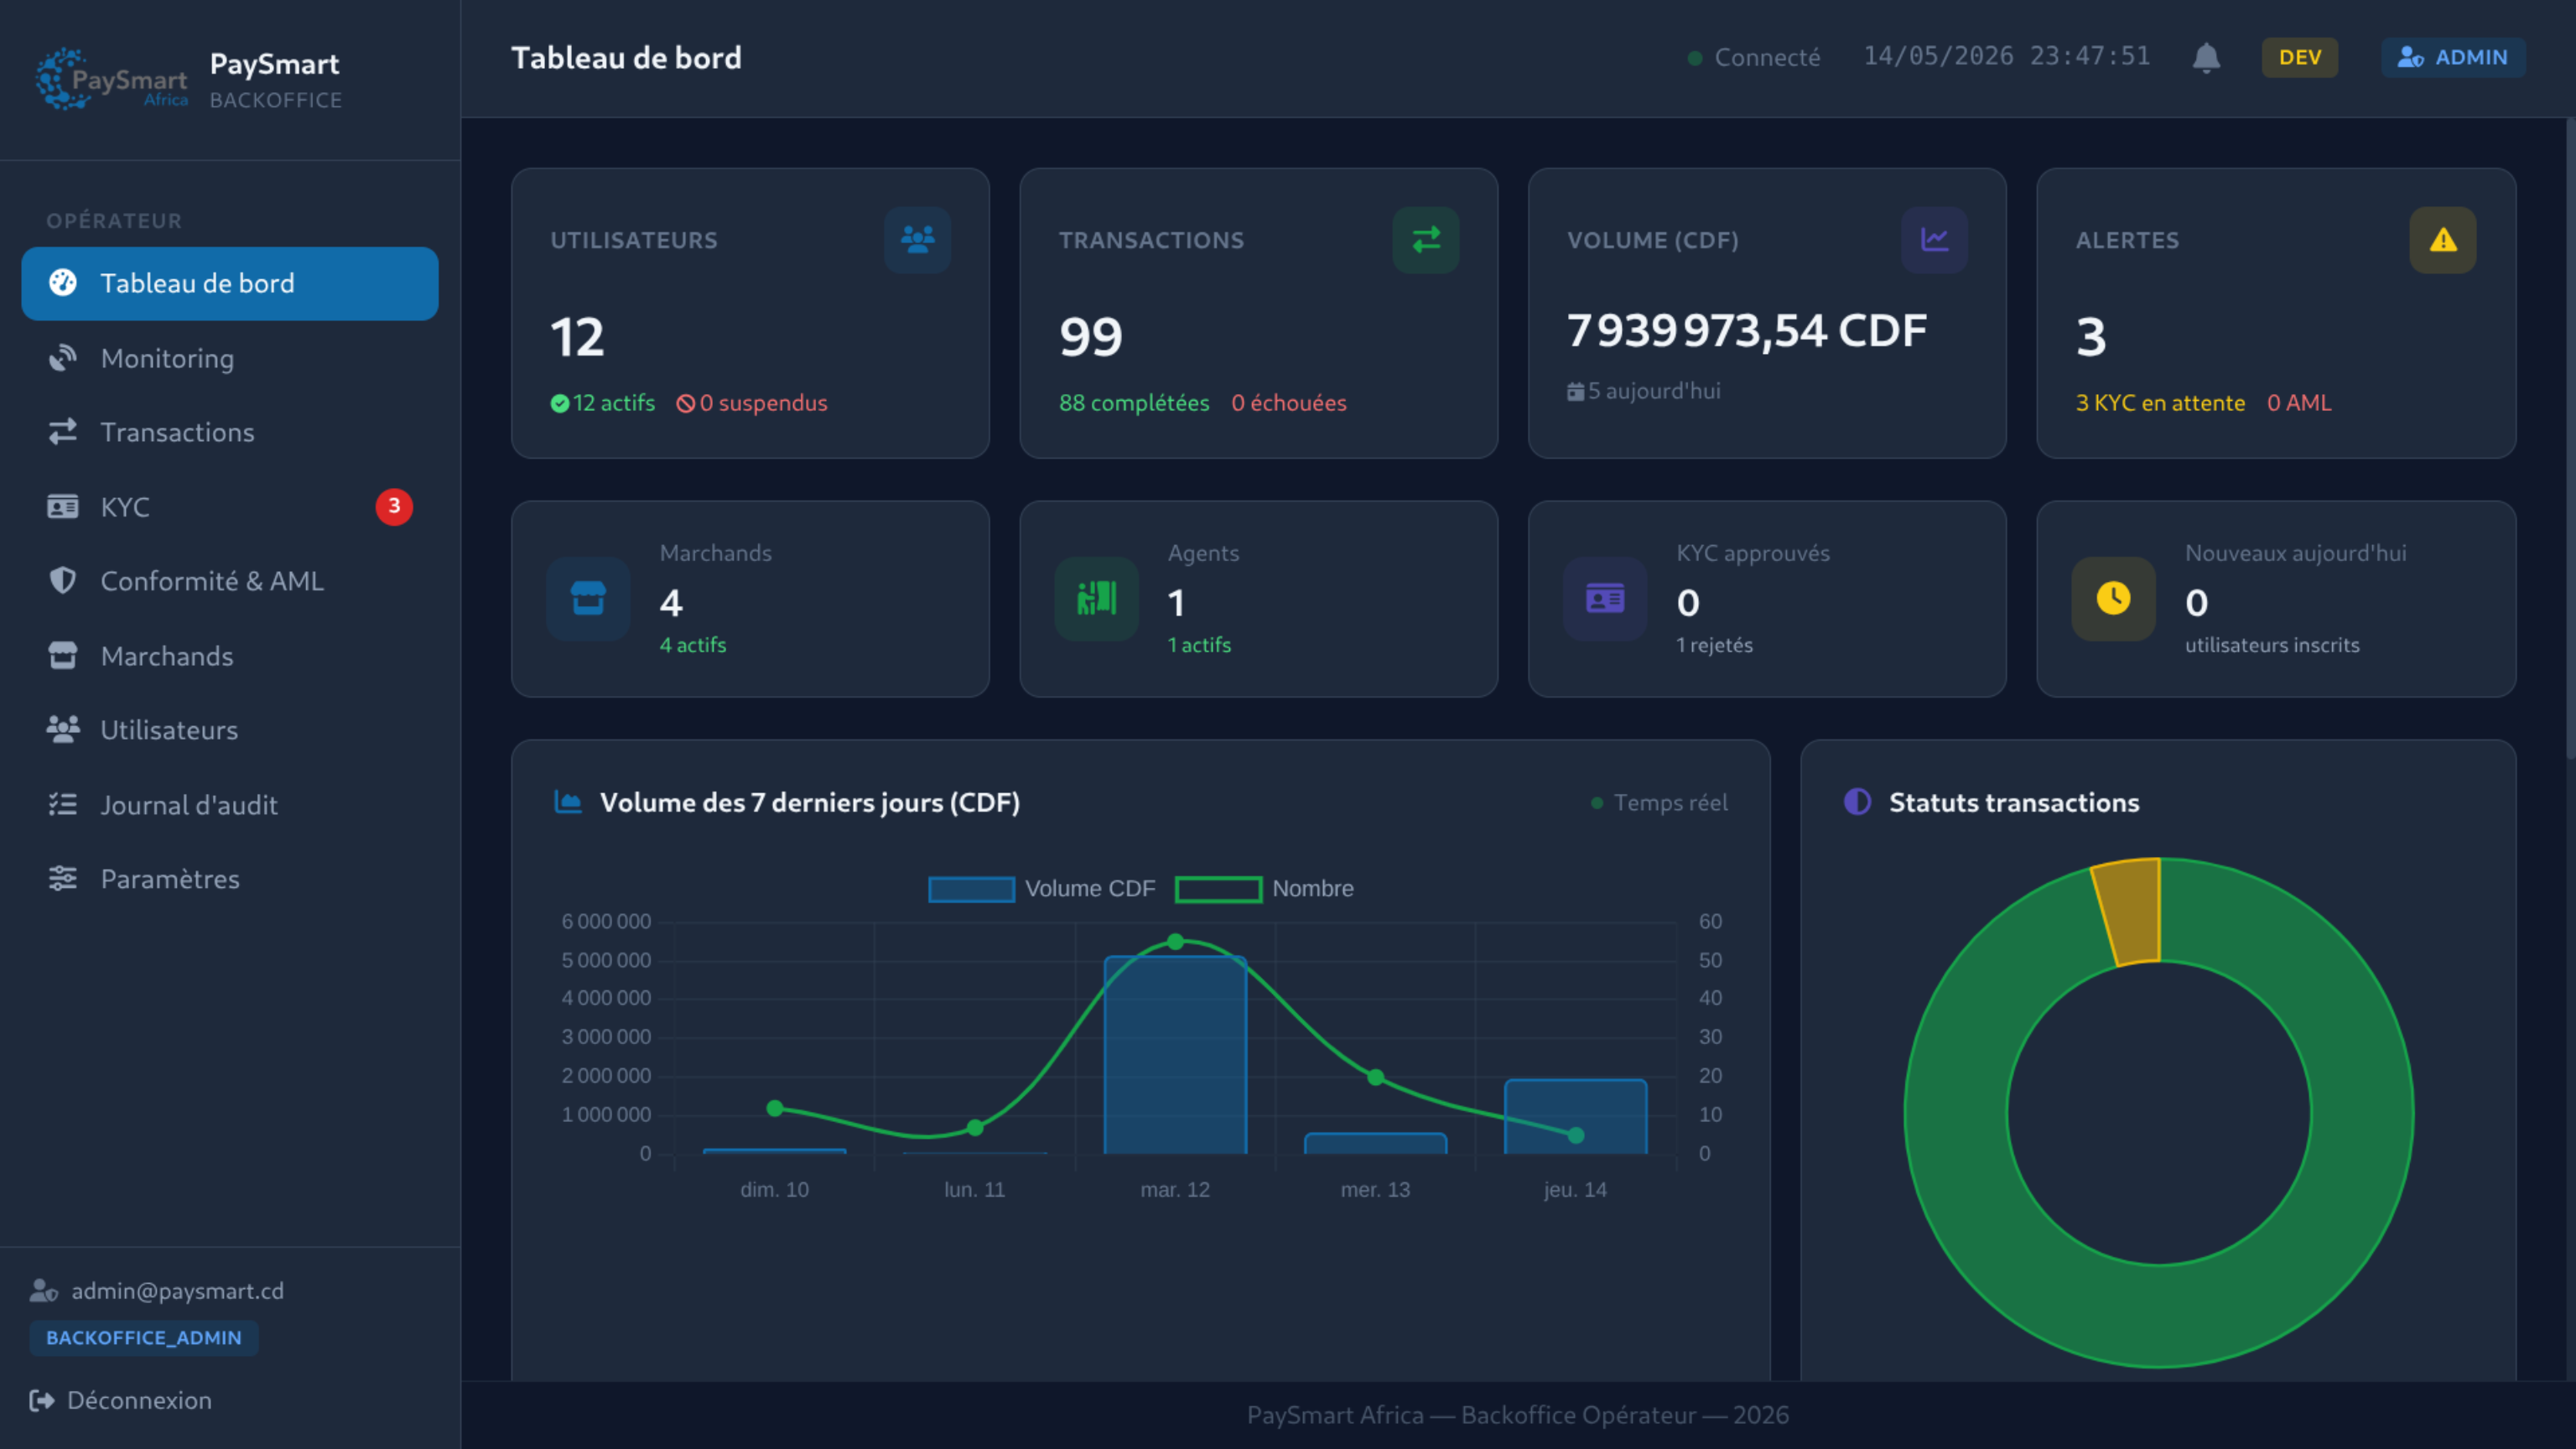Viewport: 2576px width, 1449px height.
Task: Open Transactions sidebar menu item
Action: 230,432
